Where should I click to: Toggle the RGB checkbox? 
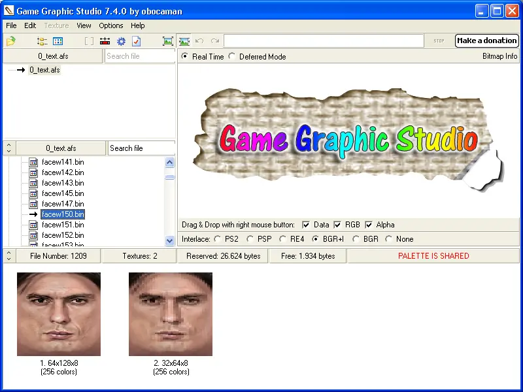click(337, 225)
